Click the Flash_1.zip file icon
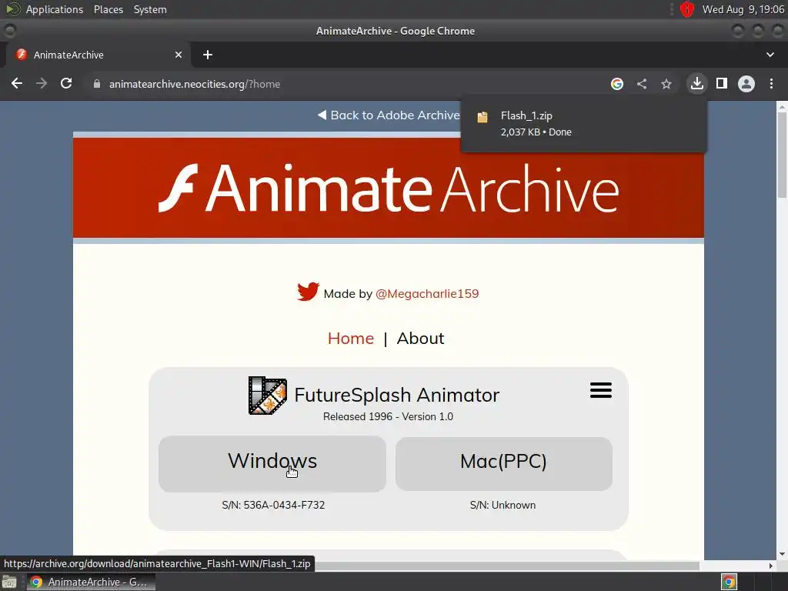This screenshot has height=591, width=788. point(482,117)
